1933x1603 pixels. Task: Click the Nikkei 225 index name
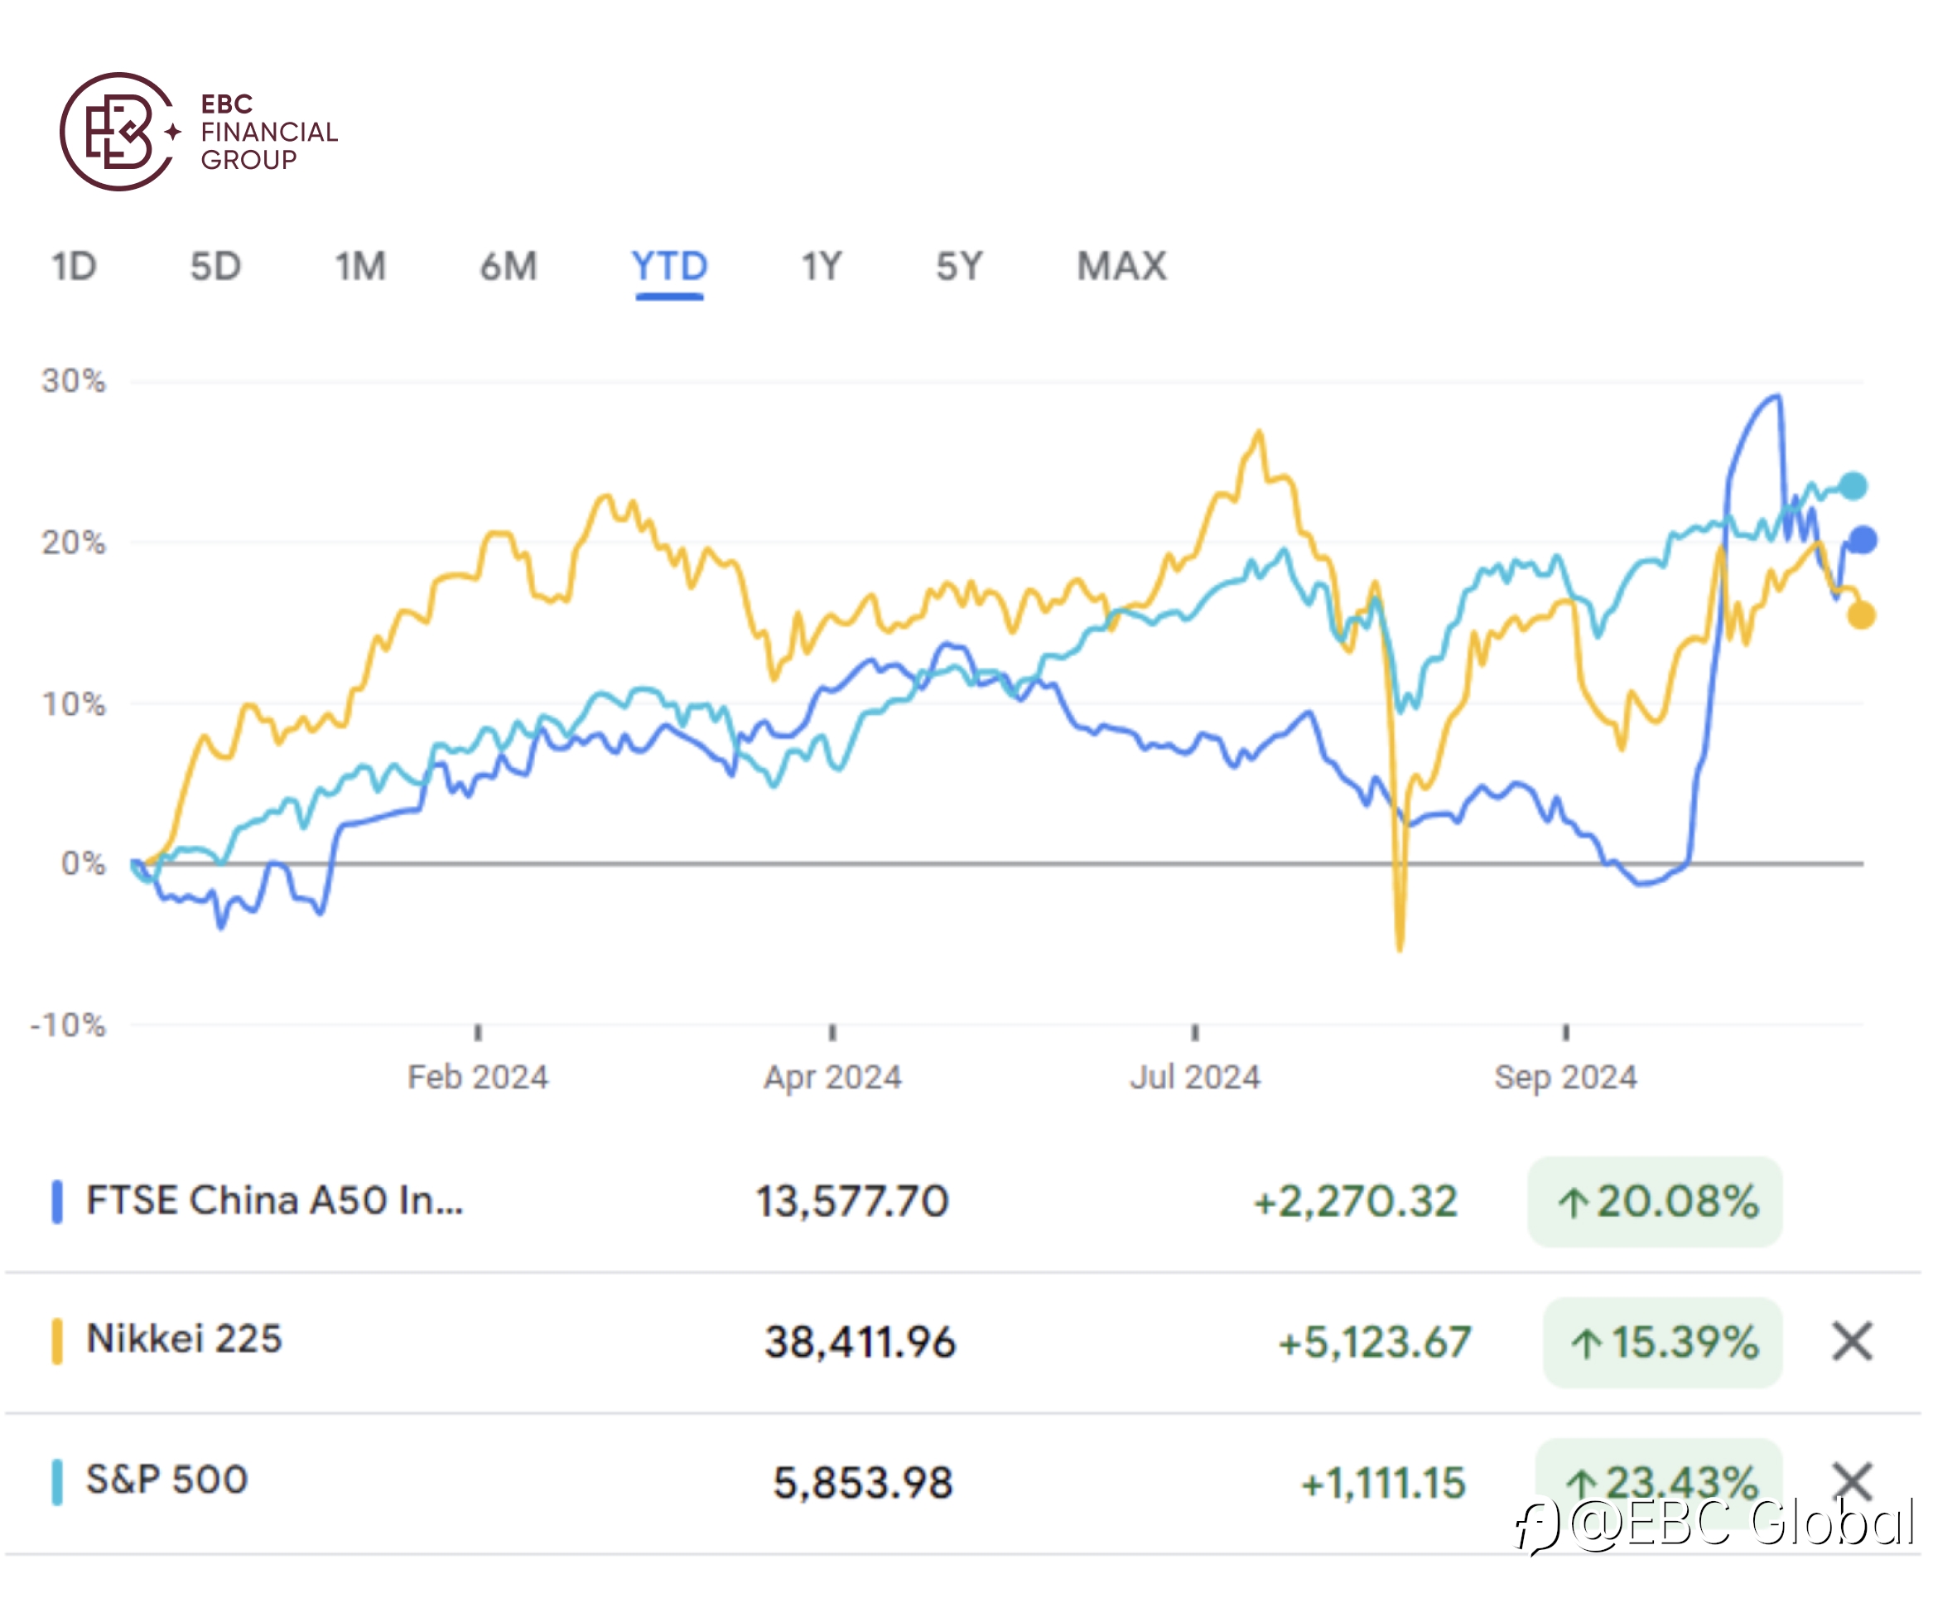[184, 1340]
